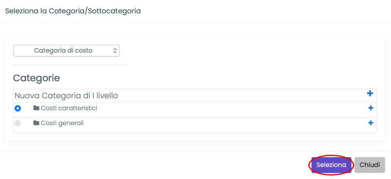
Task: Click plus icon to add first-level category
Action: point(370,93)
